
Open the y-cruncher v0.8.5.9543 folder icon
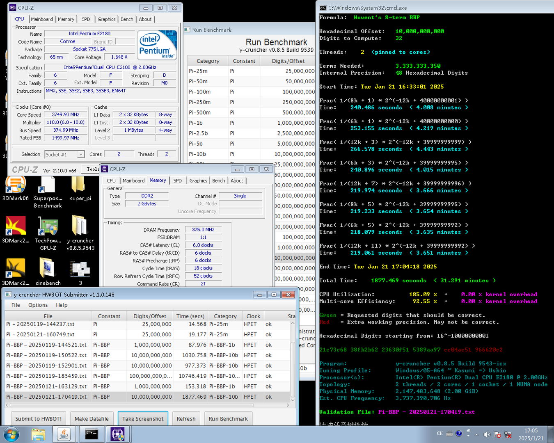(80, 233)
